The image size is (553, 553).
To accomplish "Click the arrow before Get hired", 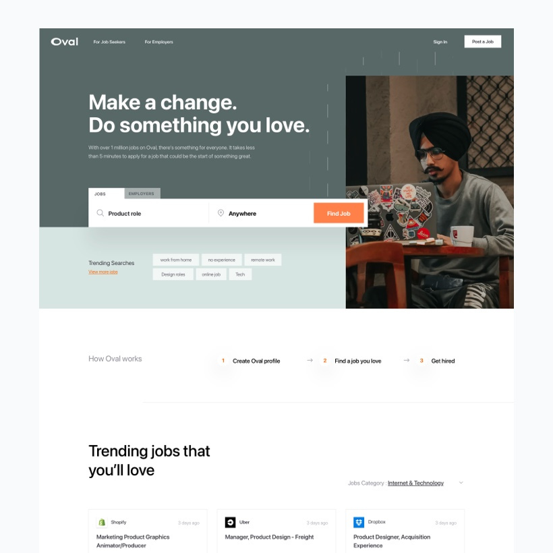I will tap(407, 360).
